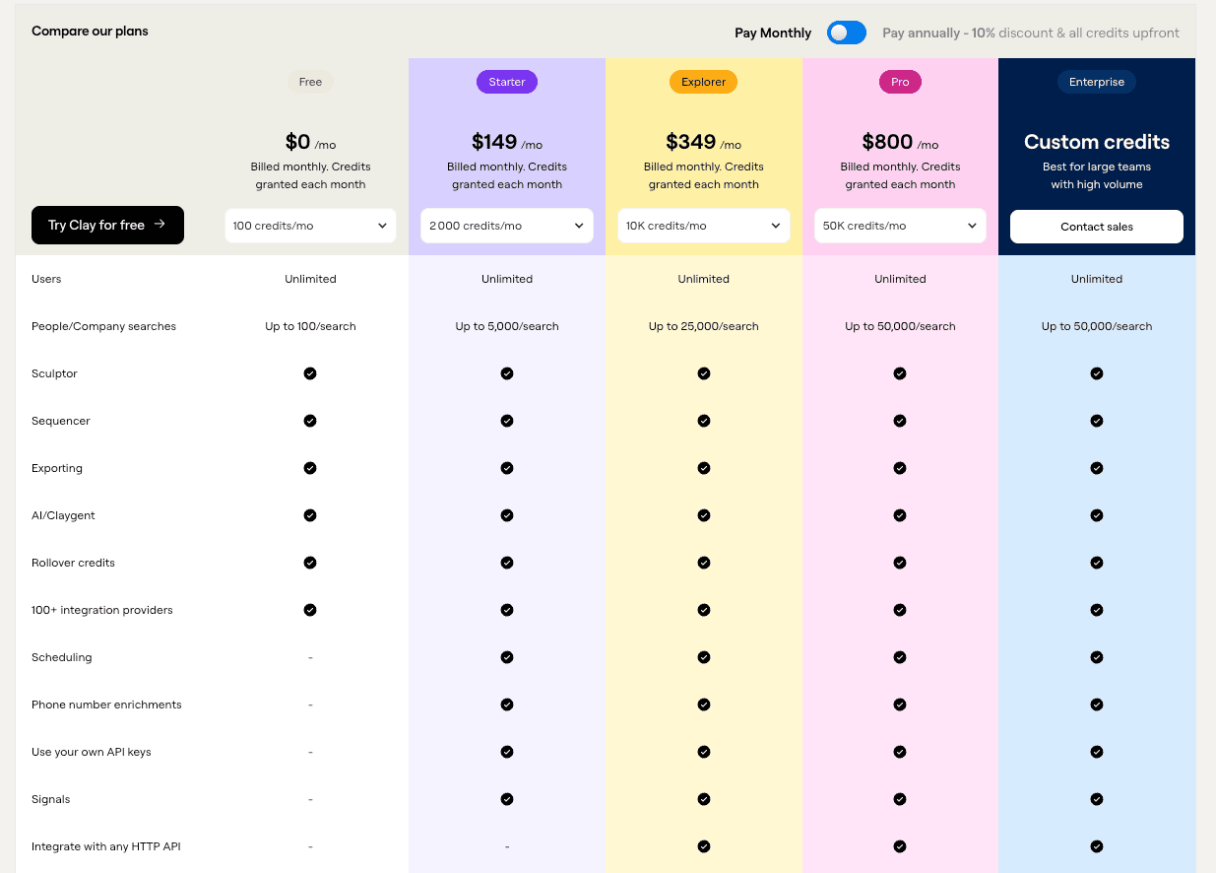This screenshot has width=1216, height=873.
Task: Click the Sculptor checkmark in the Free column
Action: click(x=310, y=373)
